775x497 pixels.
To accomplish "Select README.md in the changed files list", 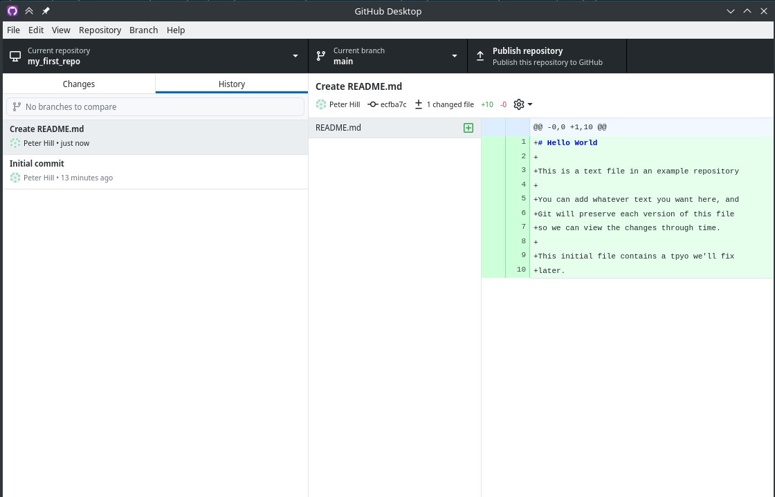I will [x=394, y=128].
